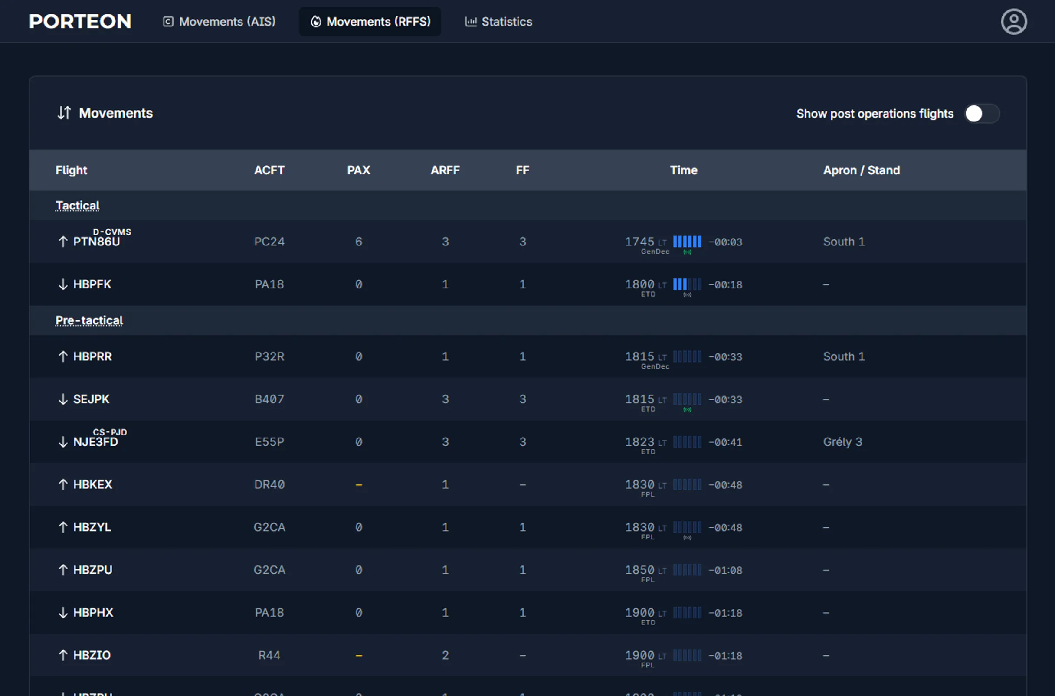Click the document icon beside Movements (AIS)
The width and height of the screenshot is (1055, 696).
pyautogui.click(x=168, y=21)
